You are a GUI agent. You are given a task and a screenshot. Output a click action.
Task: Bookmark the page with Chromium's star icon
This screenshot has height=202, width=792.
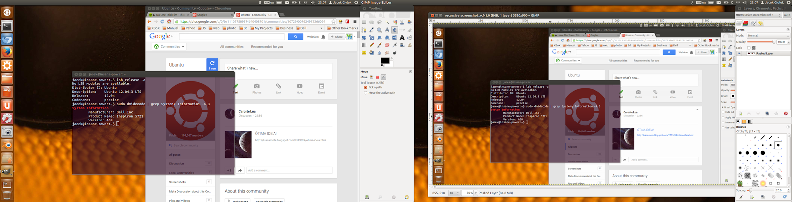[x=333, y=21]
